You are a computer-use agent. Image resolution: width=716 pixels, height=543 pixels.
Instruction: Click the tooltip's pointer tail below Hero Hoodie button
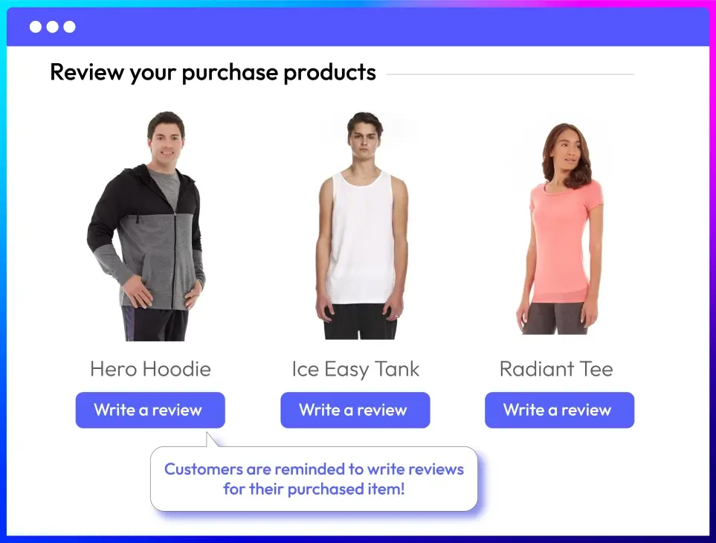pos(211,440)
